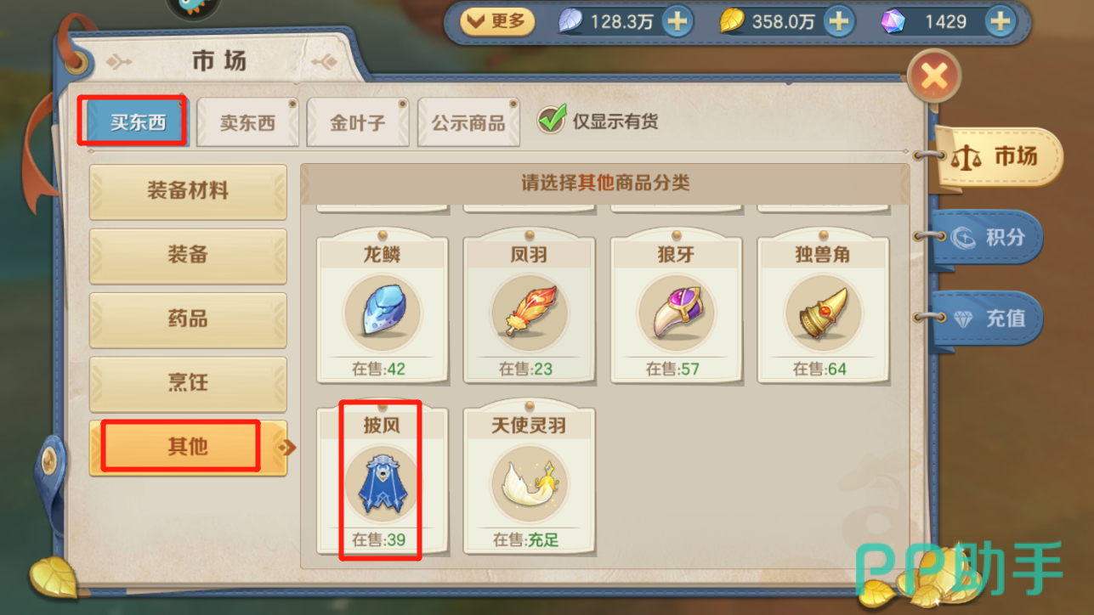This screenshot has width=1094, height=615.
Task: Open the 独兽角 horn item category
Action: (823, 309)
